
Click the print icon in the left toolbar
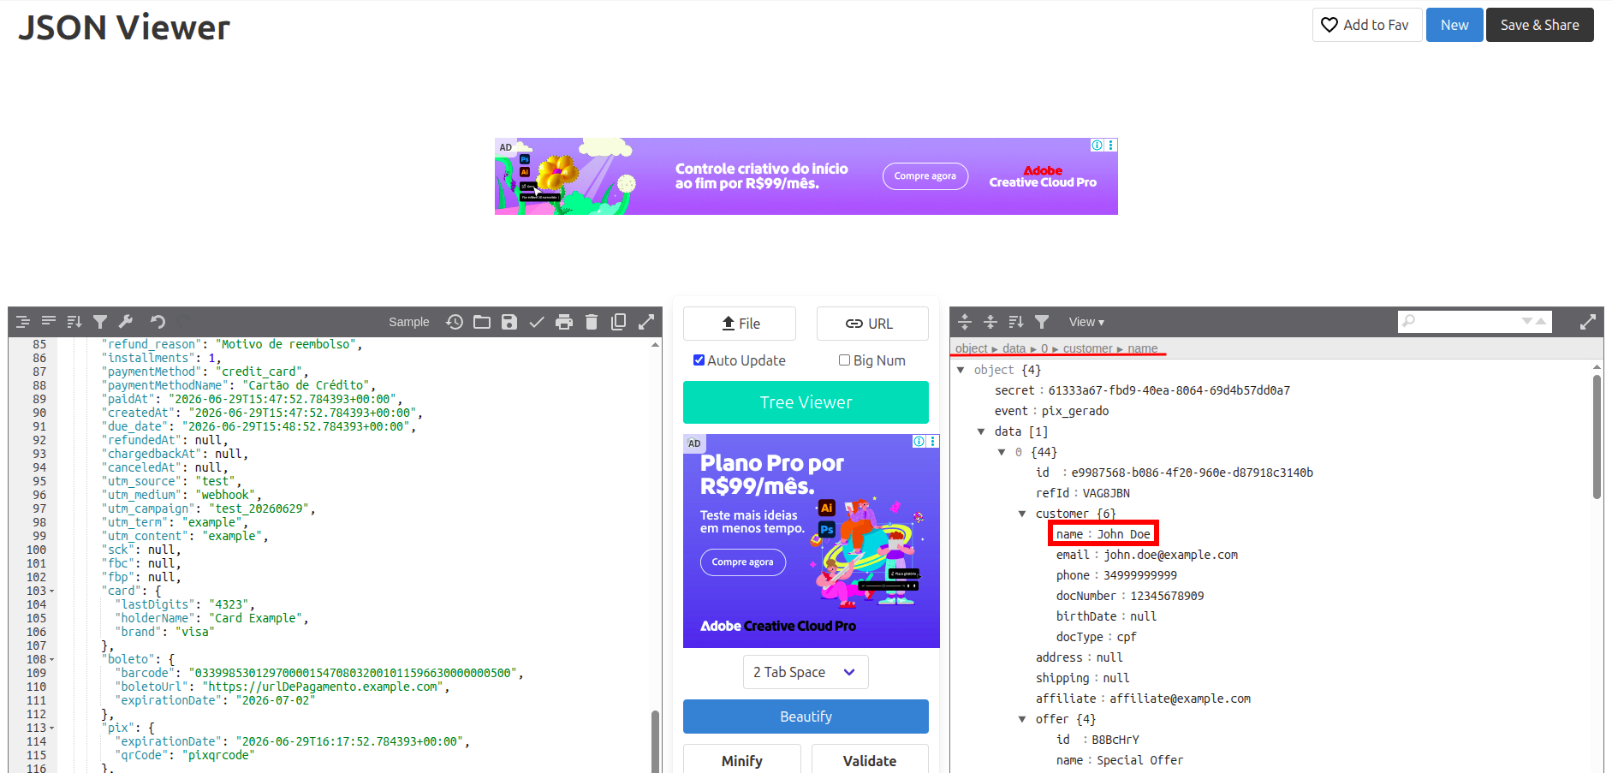coord(564,322)
